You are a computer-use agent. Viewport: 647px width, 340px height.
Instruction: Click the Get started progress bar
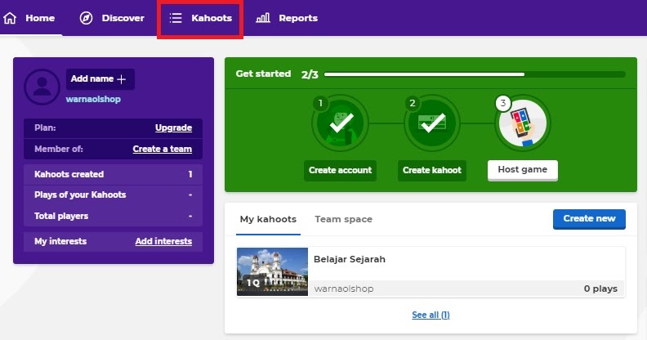pyautogui.click(x=475, y=74)
